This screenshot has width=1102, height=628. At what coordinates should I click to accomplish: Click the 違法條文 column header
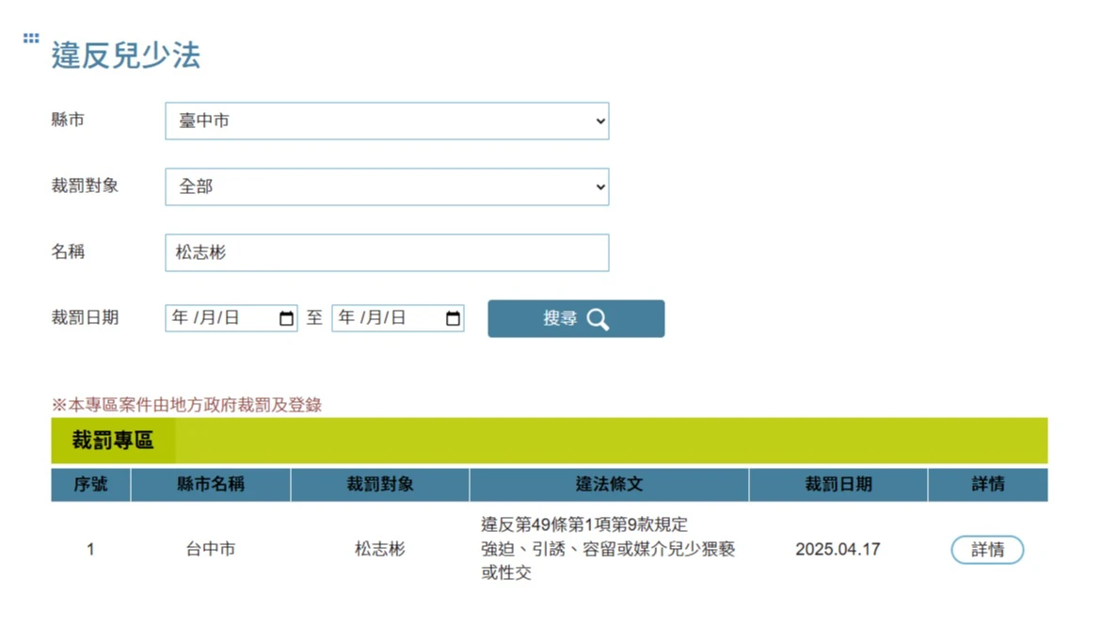coord(609,485)
